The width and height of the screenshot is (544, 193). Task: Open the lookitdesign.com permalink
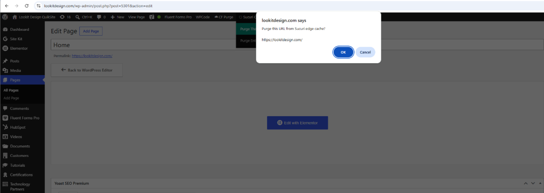click(92, 56)
